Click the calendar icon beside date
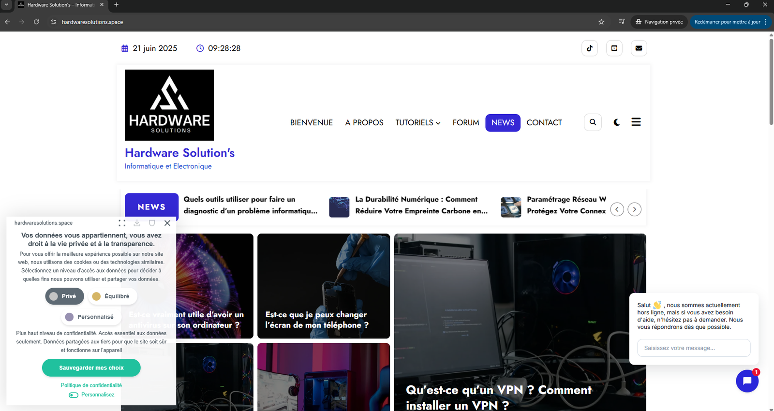Screen dimensions: 774x411 (125, 48)
